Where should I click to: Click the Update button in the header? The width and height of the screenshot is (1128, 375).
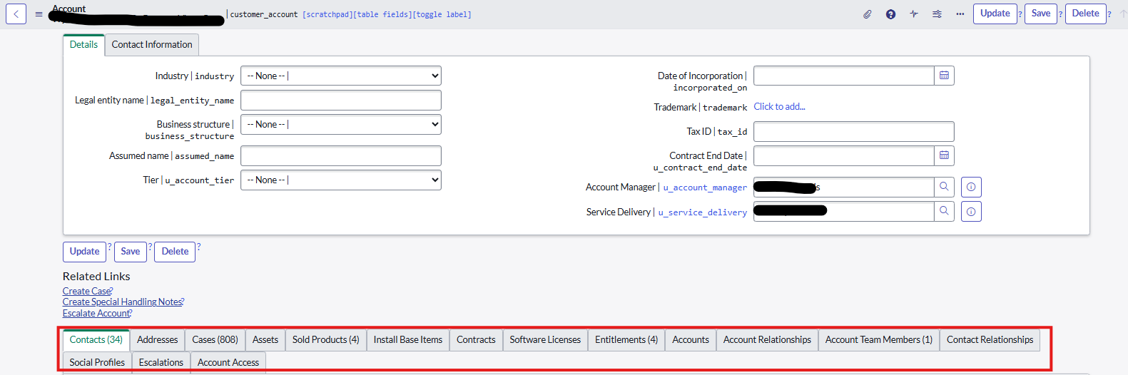[x=995, y=14]
